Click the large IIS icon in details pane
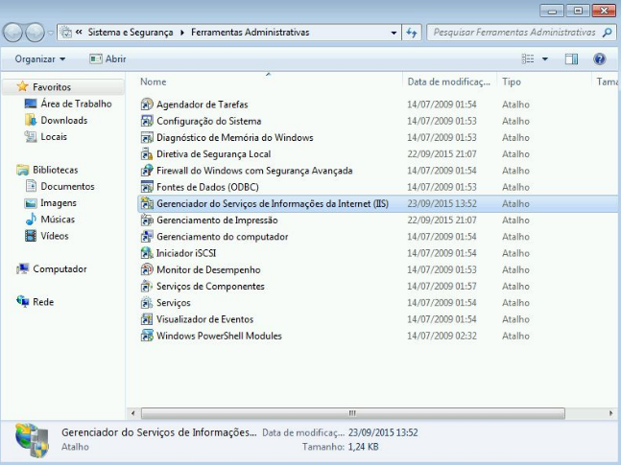The image size is (621, 465). pyautogui.click(x=33, y=440)
